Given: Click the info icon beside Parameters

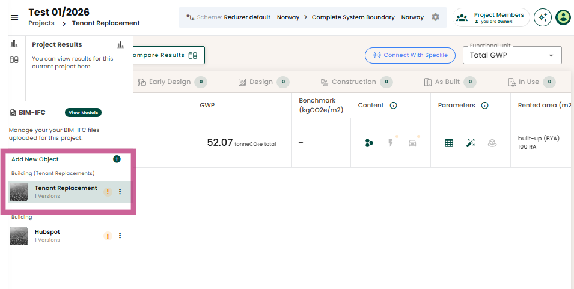Looking at the screenshot, I should (x=484, y=106).
